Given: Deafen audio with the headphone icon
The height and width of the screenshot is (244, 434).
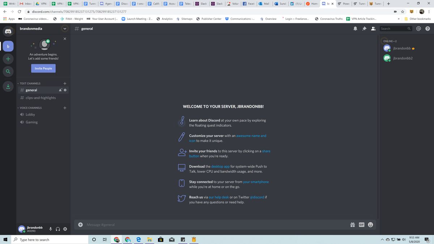Looking at the screenshot, I should 58,229.
